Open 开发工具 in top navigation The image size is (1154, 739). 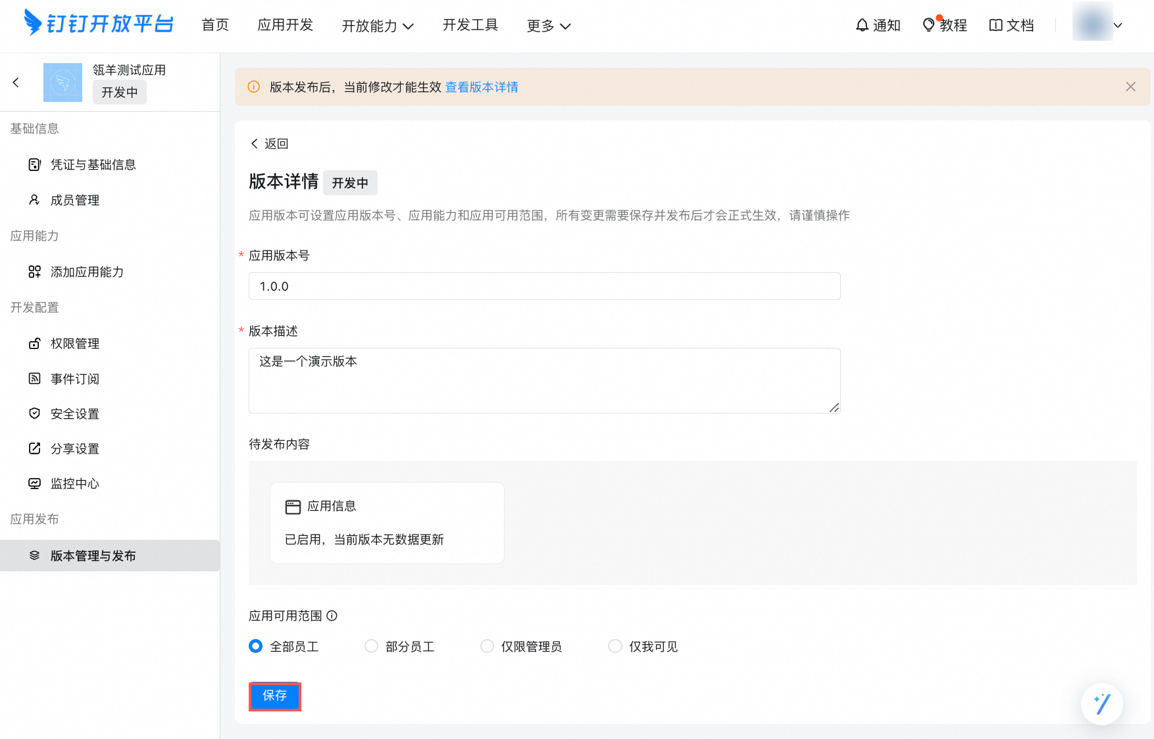coord(470,25)
